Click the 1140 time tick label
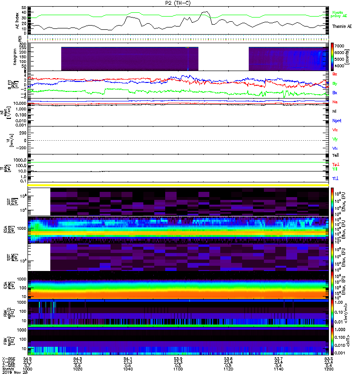The width and height of the screenshot is (356, 379). 279,369
